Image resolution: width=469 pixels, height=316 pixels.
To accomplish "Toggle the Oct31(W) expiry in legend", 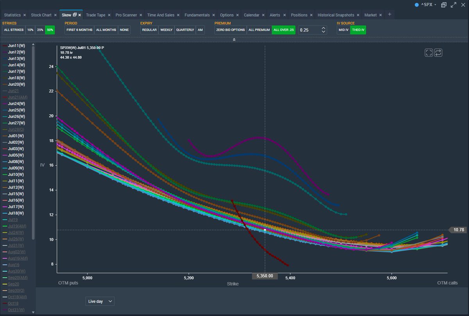I will point(14,310).
